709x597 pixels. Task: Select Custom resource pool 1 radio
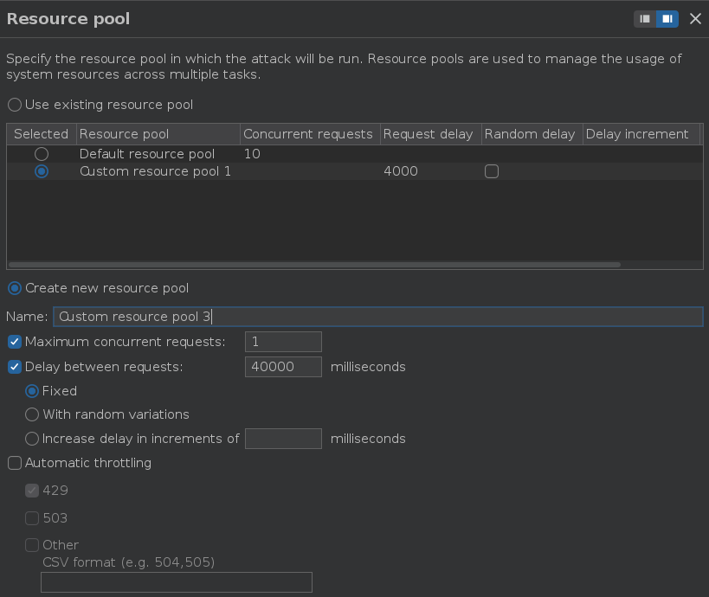pos(42,171)
